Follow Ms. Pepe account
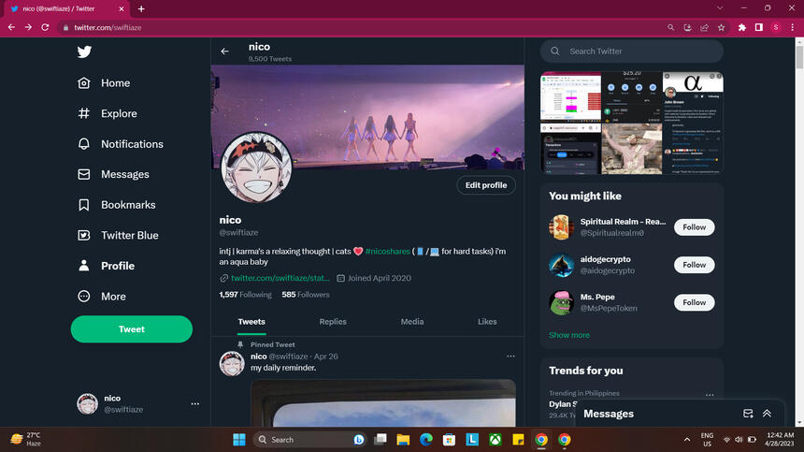The width and height of the screenshot is (804, 452). click(x=695, y=302)
